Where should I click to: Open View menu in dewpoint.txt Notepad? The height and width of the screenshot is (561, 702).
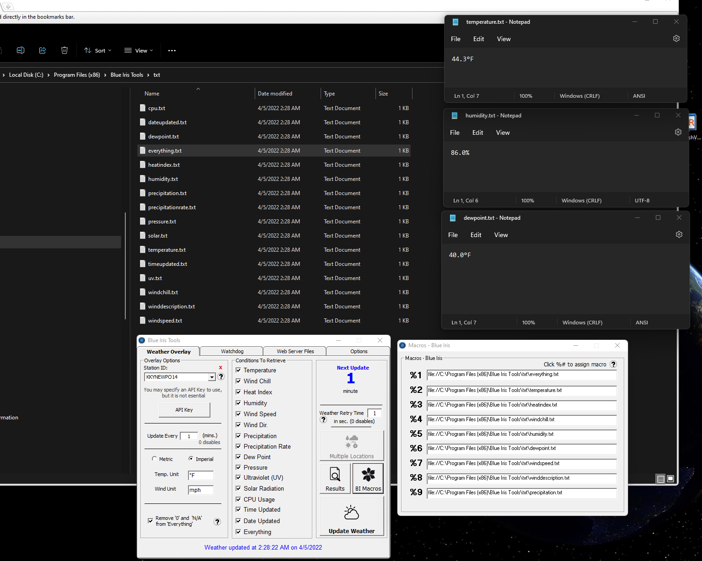[501, 235]
